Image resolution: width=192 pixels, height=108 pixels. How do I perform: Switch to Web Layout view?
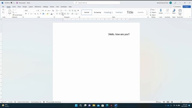(172, 102)
